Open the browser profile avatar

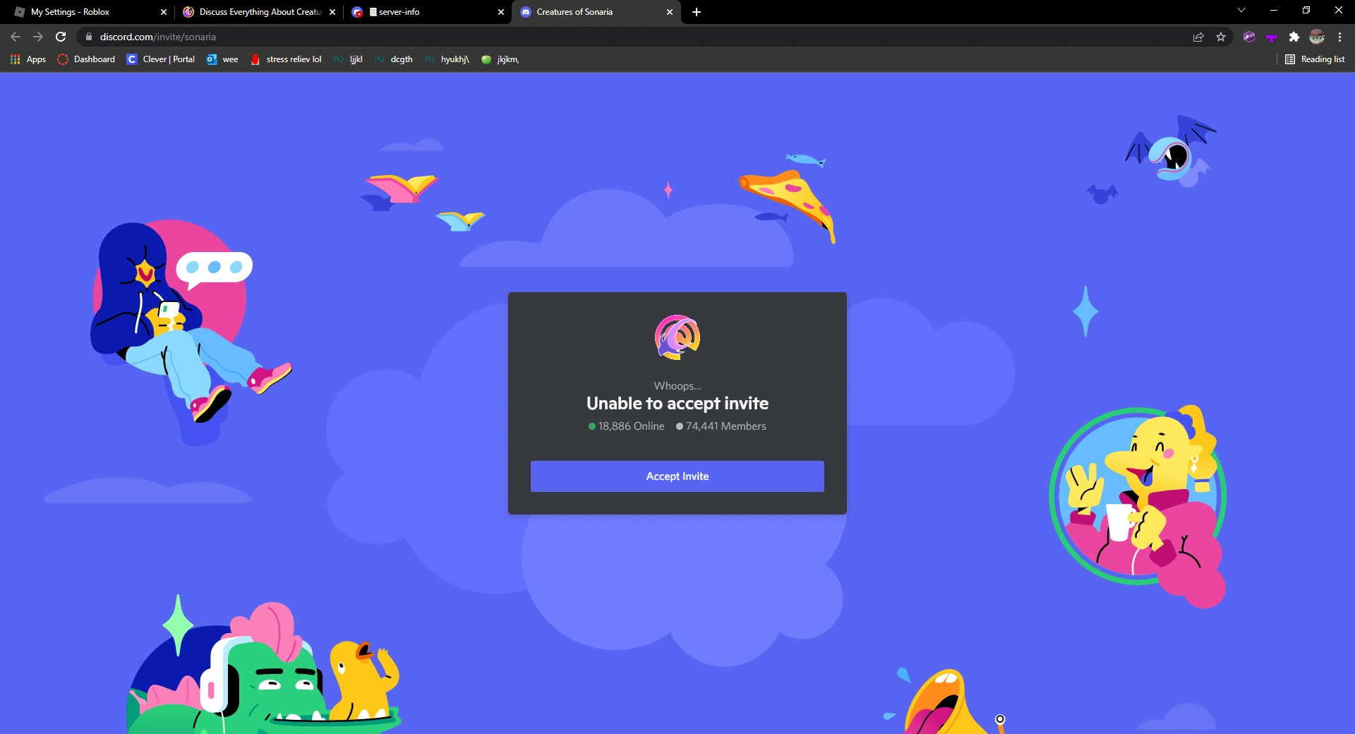click(1317, 37)
